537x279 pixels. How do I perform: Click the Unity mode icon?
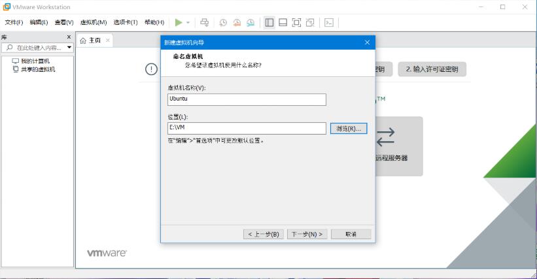coord(310,23)
